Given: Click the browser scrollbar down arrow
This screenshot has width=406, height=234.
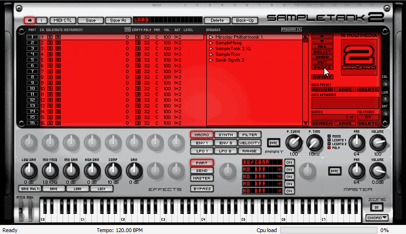Looking at the screenshot, I should [x=306, y=124].
